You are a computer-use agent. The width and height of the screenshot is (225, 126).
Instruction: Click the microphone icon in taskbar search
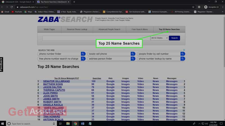(x=54, y=123)
